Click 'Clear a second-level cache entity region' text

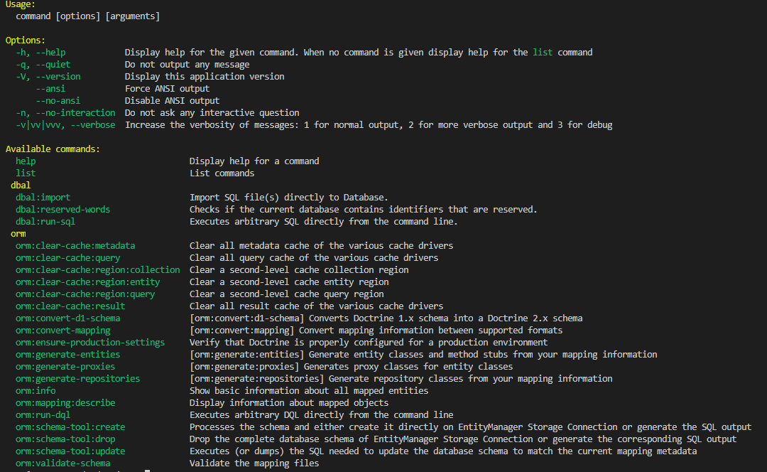click(x=289, y=282)
